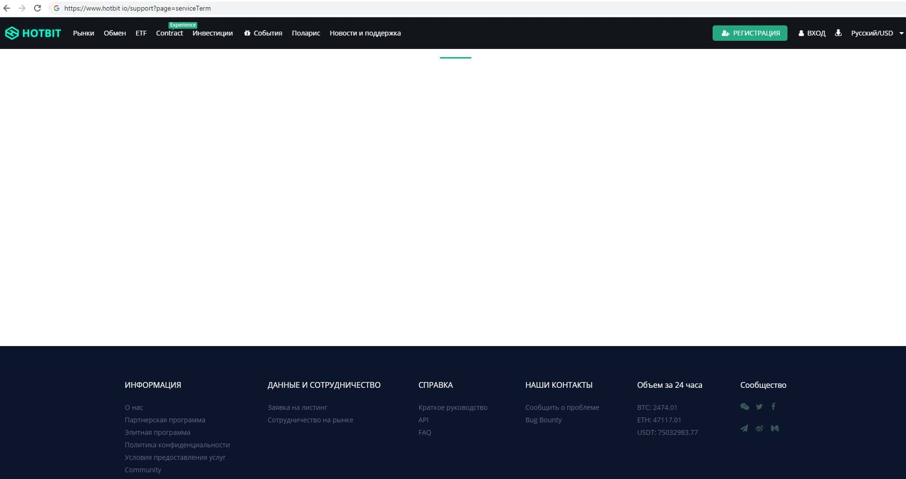Select the ETF menu item
Image resolution: width=906 pixels, height=479 pixels.
[x=141, y=33]
